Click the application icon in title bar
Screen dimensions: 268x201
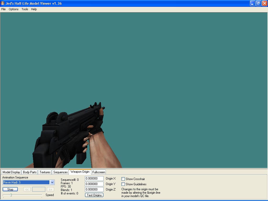(x=3, y=3)
